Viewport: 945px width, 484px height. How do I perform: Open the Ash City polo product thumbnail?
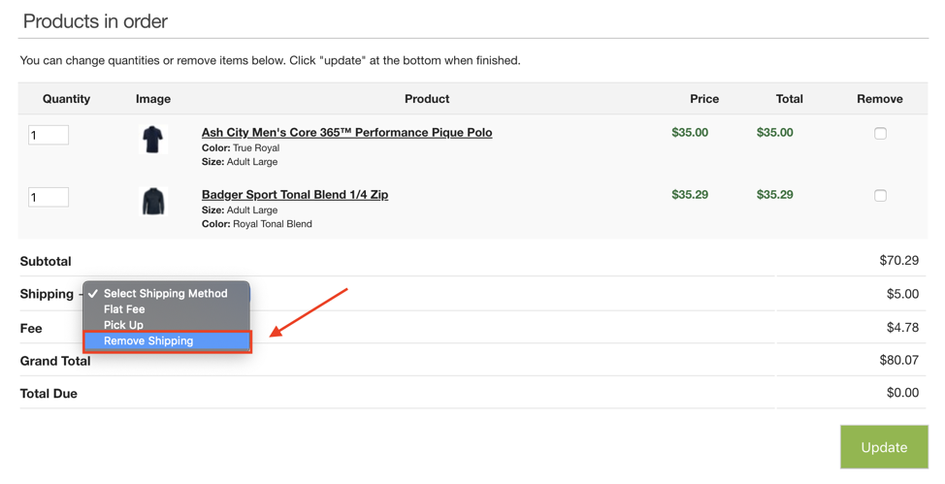click(x=153, y=140)
